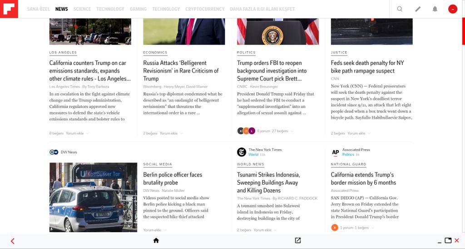Screen dimensions: 465x249
Task: Click orange commenter avatar on border mission article
Action: pyautogui.click(x=335, y=228)
